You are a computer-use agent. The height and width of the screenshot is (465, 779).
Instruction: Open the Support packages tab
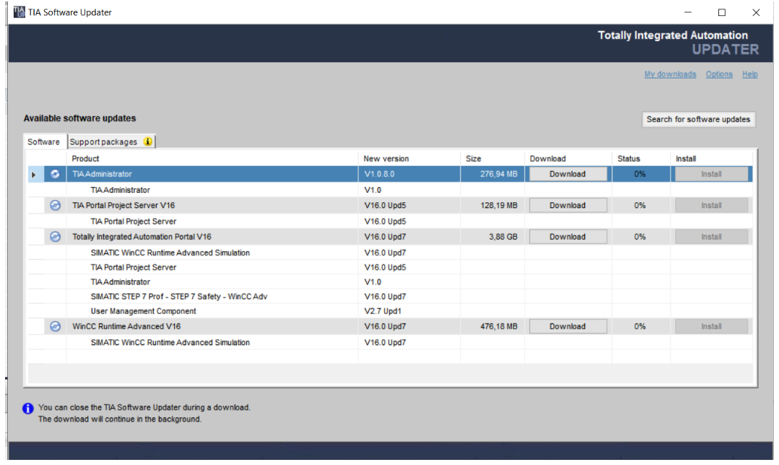point(111,142)
